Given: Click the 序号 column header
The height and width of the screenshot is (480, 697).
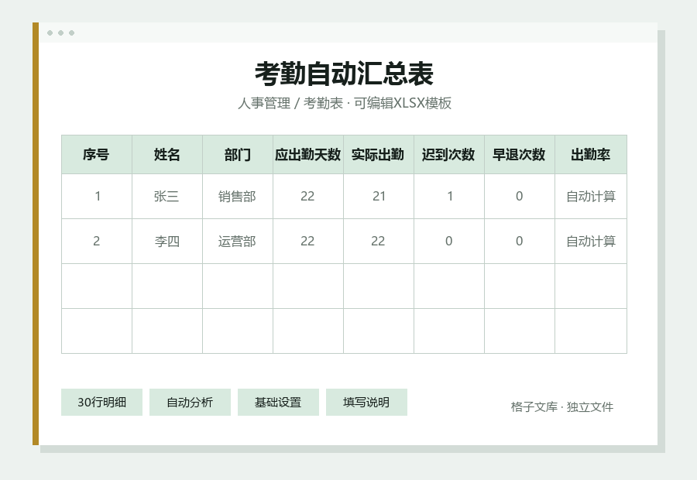Looking at the screenshot, I should point(97,155).
